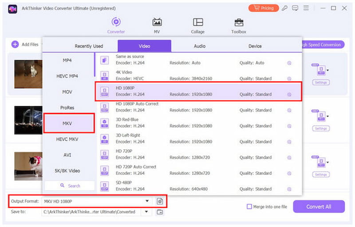Open the Collage tab
The height and width of the screenshot is (227, 355).
point(197,25)
